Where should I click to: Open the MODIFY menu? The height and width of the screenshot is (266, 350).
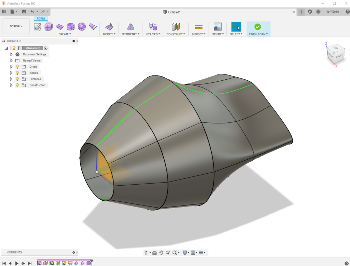pos(109,34)
